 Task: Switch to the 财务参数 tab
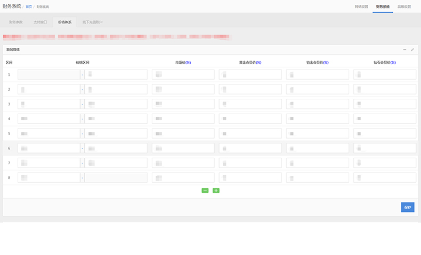(16, 22)
